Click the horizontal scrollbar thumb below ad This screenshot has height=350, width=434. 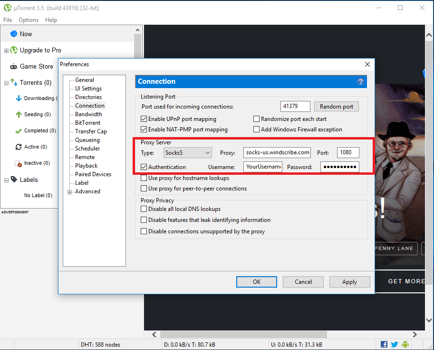coord(243,334)
